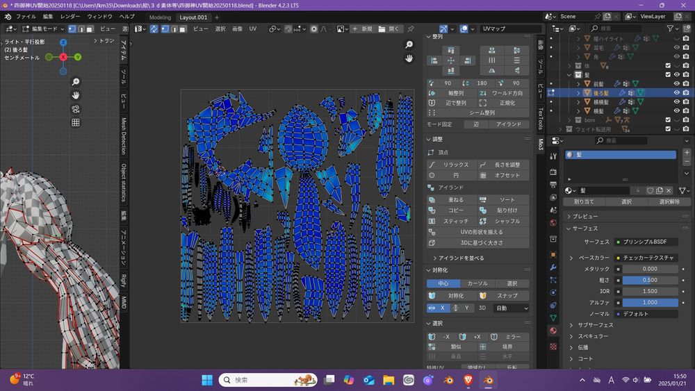Expand the プレビュー panel
This screenshot has height=391, width=695.
[x=584, y=217]
